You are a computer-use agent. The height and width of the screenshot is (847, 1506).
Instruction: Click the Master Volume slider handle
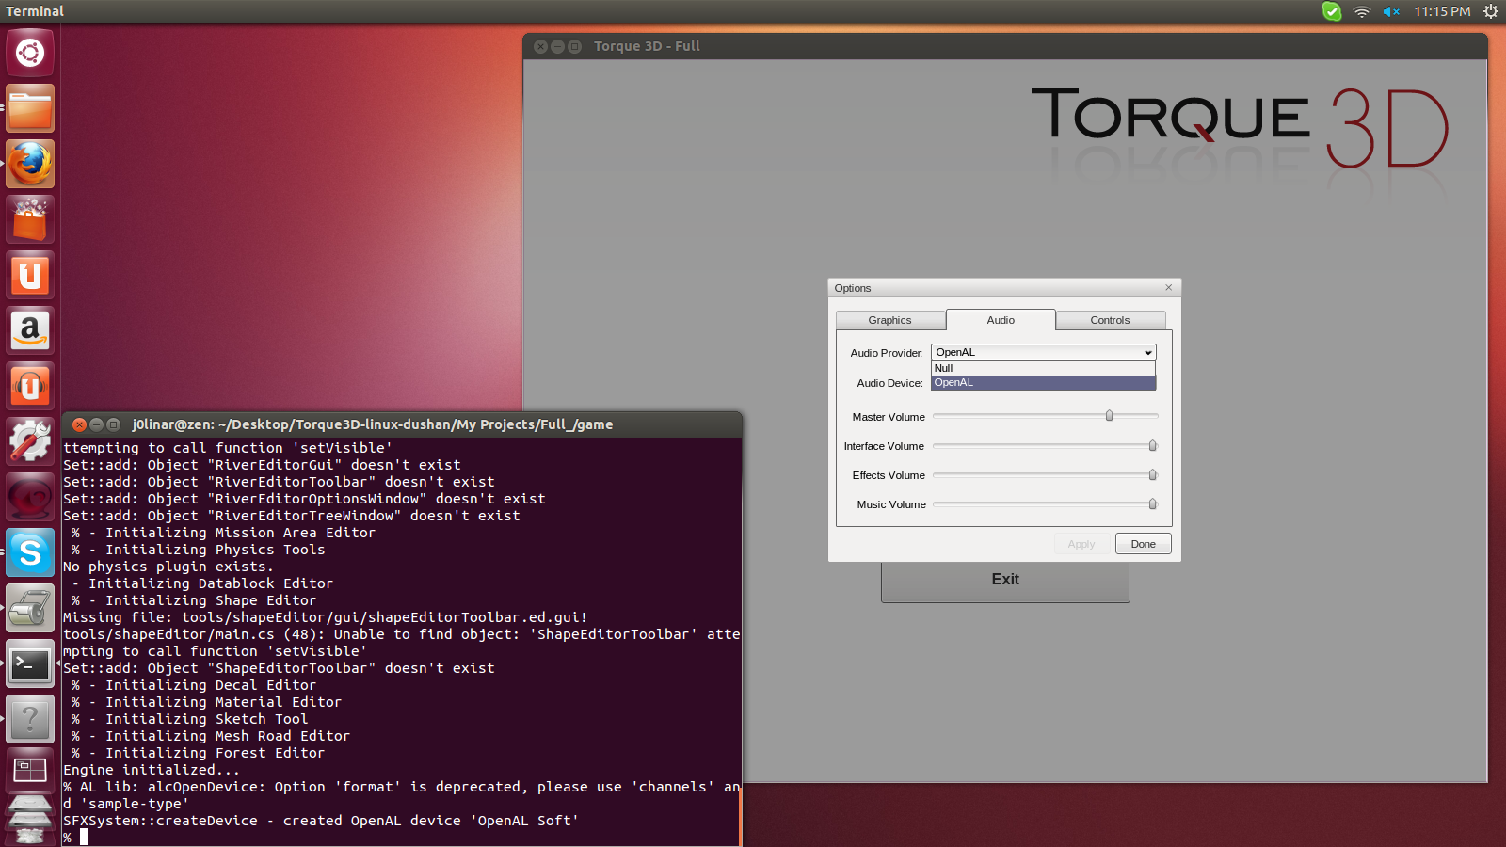pos(1110,416)
